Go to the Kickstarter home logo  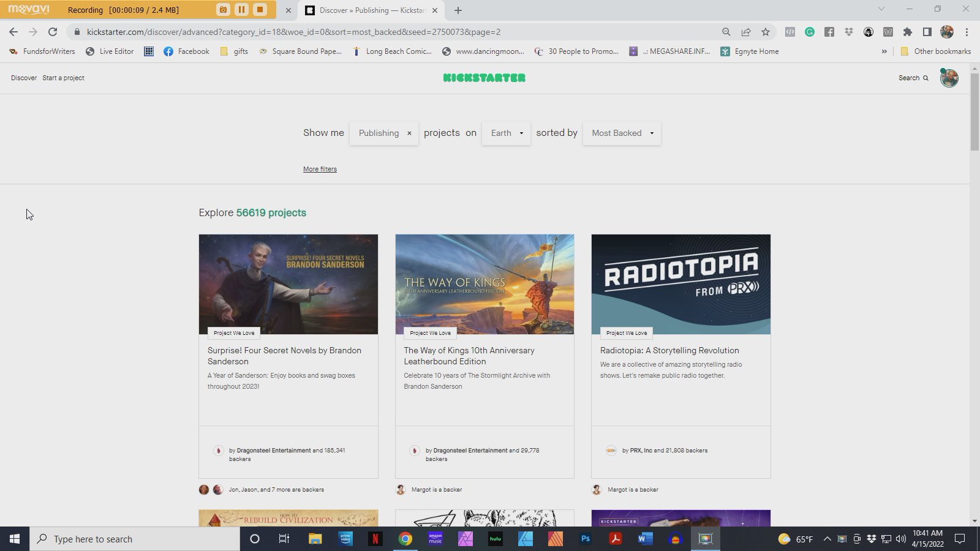pos(484,78)
